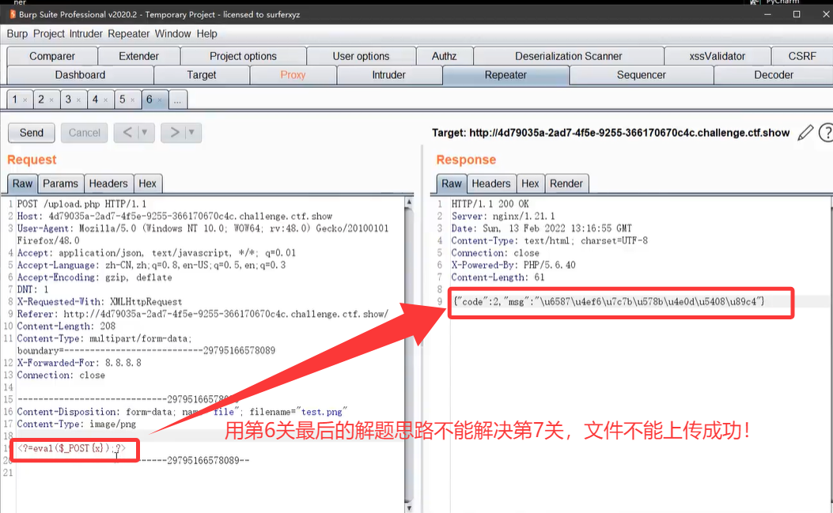833x513 pixels.
Task: Open the response Render view
Action: (x=566, y=183)
